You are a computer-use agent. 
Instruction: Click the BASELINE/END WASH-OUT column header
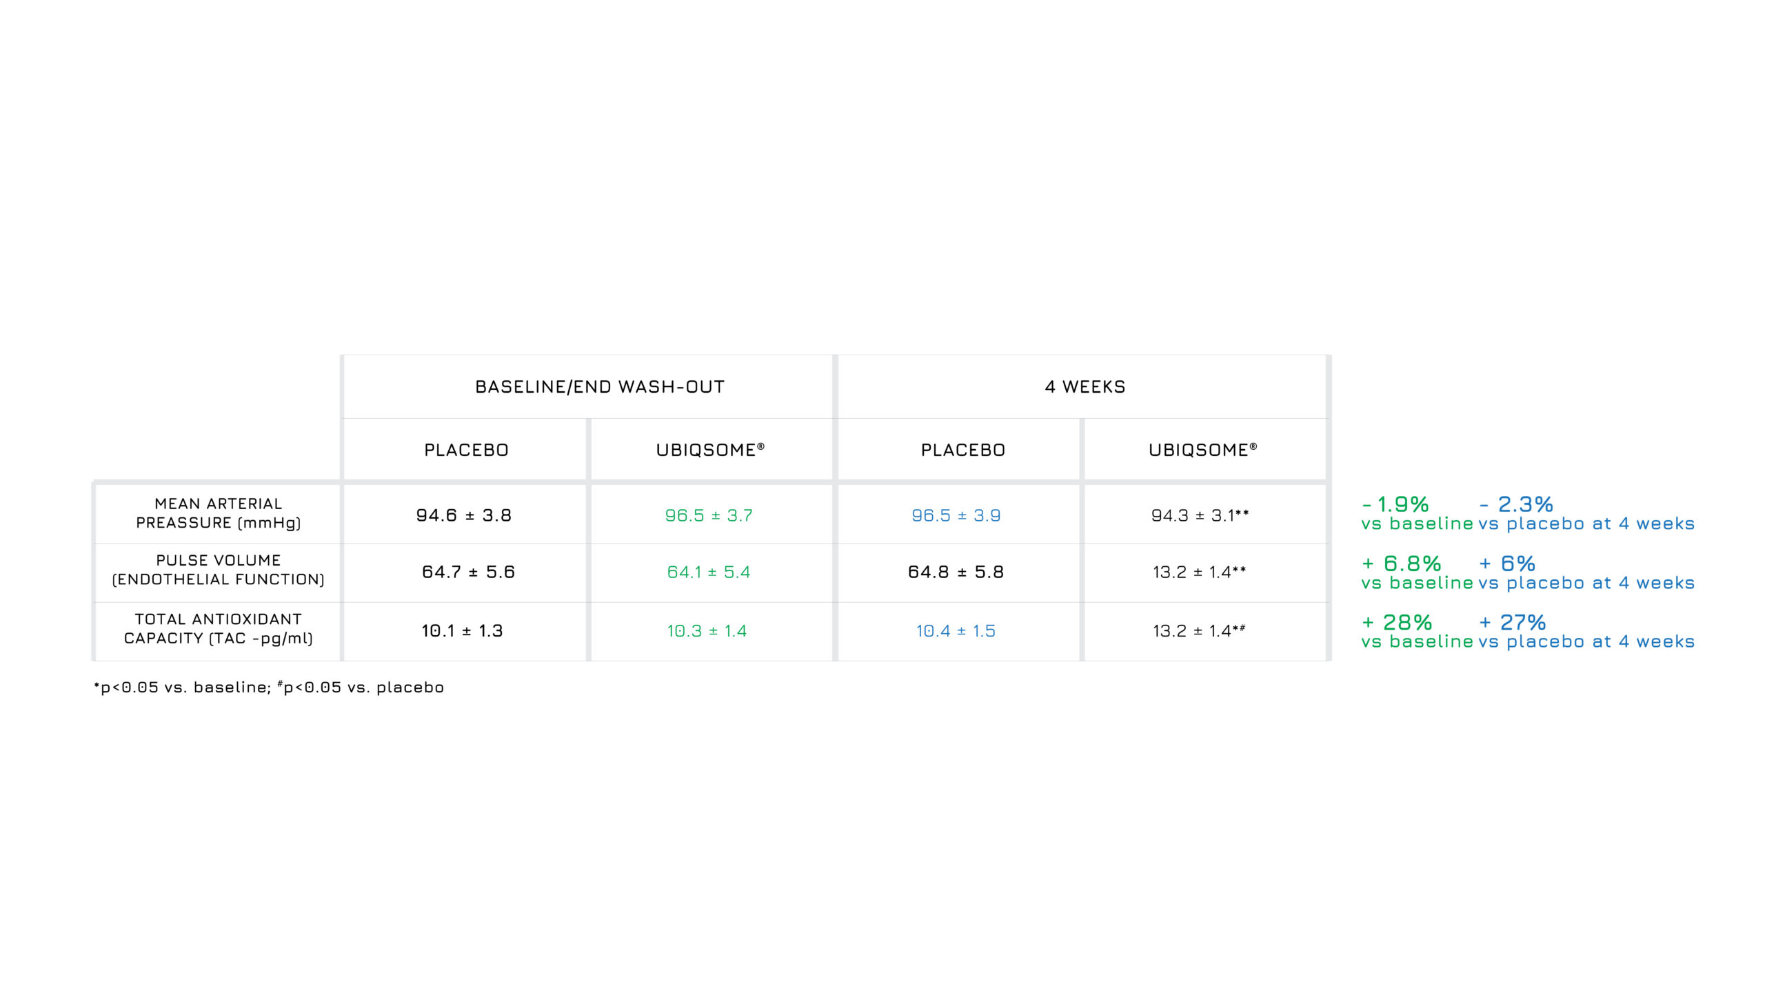(600, 387)
